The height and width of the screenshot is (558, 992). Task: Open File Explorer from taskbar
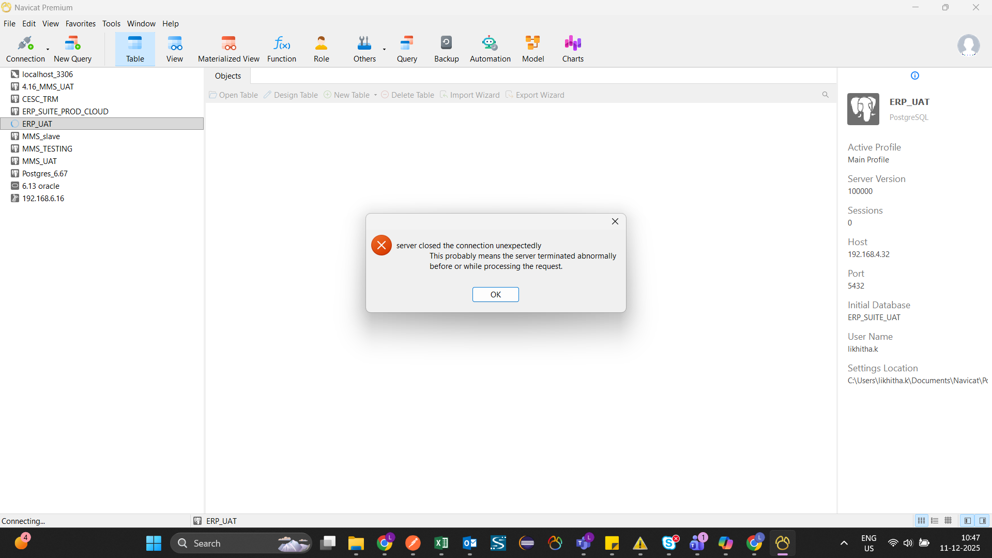tap(356, 544)
